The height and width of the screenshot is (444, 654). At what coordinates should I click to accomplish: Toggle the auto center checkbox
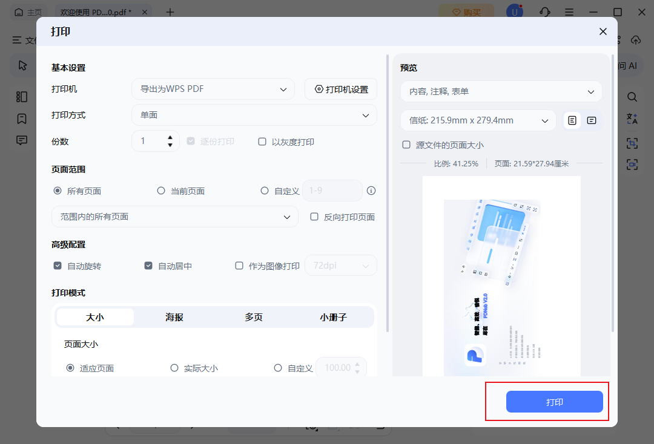click(x=148, y=266)
